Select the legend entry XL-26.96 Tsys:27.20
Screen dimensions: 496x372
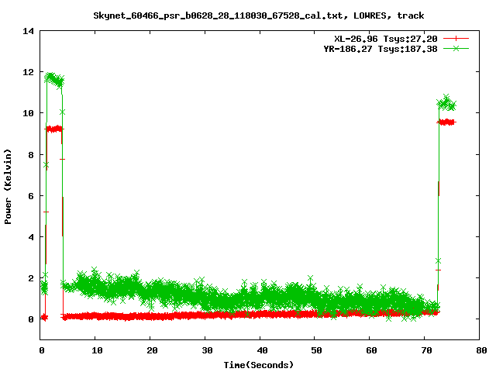tap(386, 39)
